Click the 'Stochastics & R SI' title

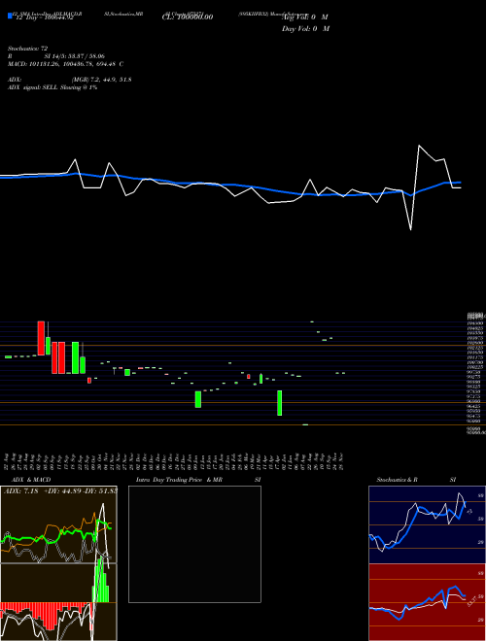click(x=416, y=480)
